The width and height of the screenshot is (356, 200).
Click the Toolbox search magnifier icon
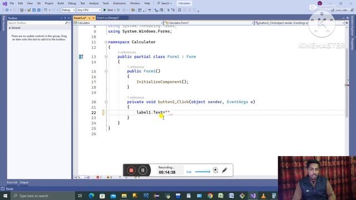(x=67, y=23)
